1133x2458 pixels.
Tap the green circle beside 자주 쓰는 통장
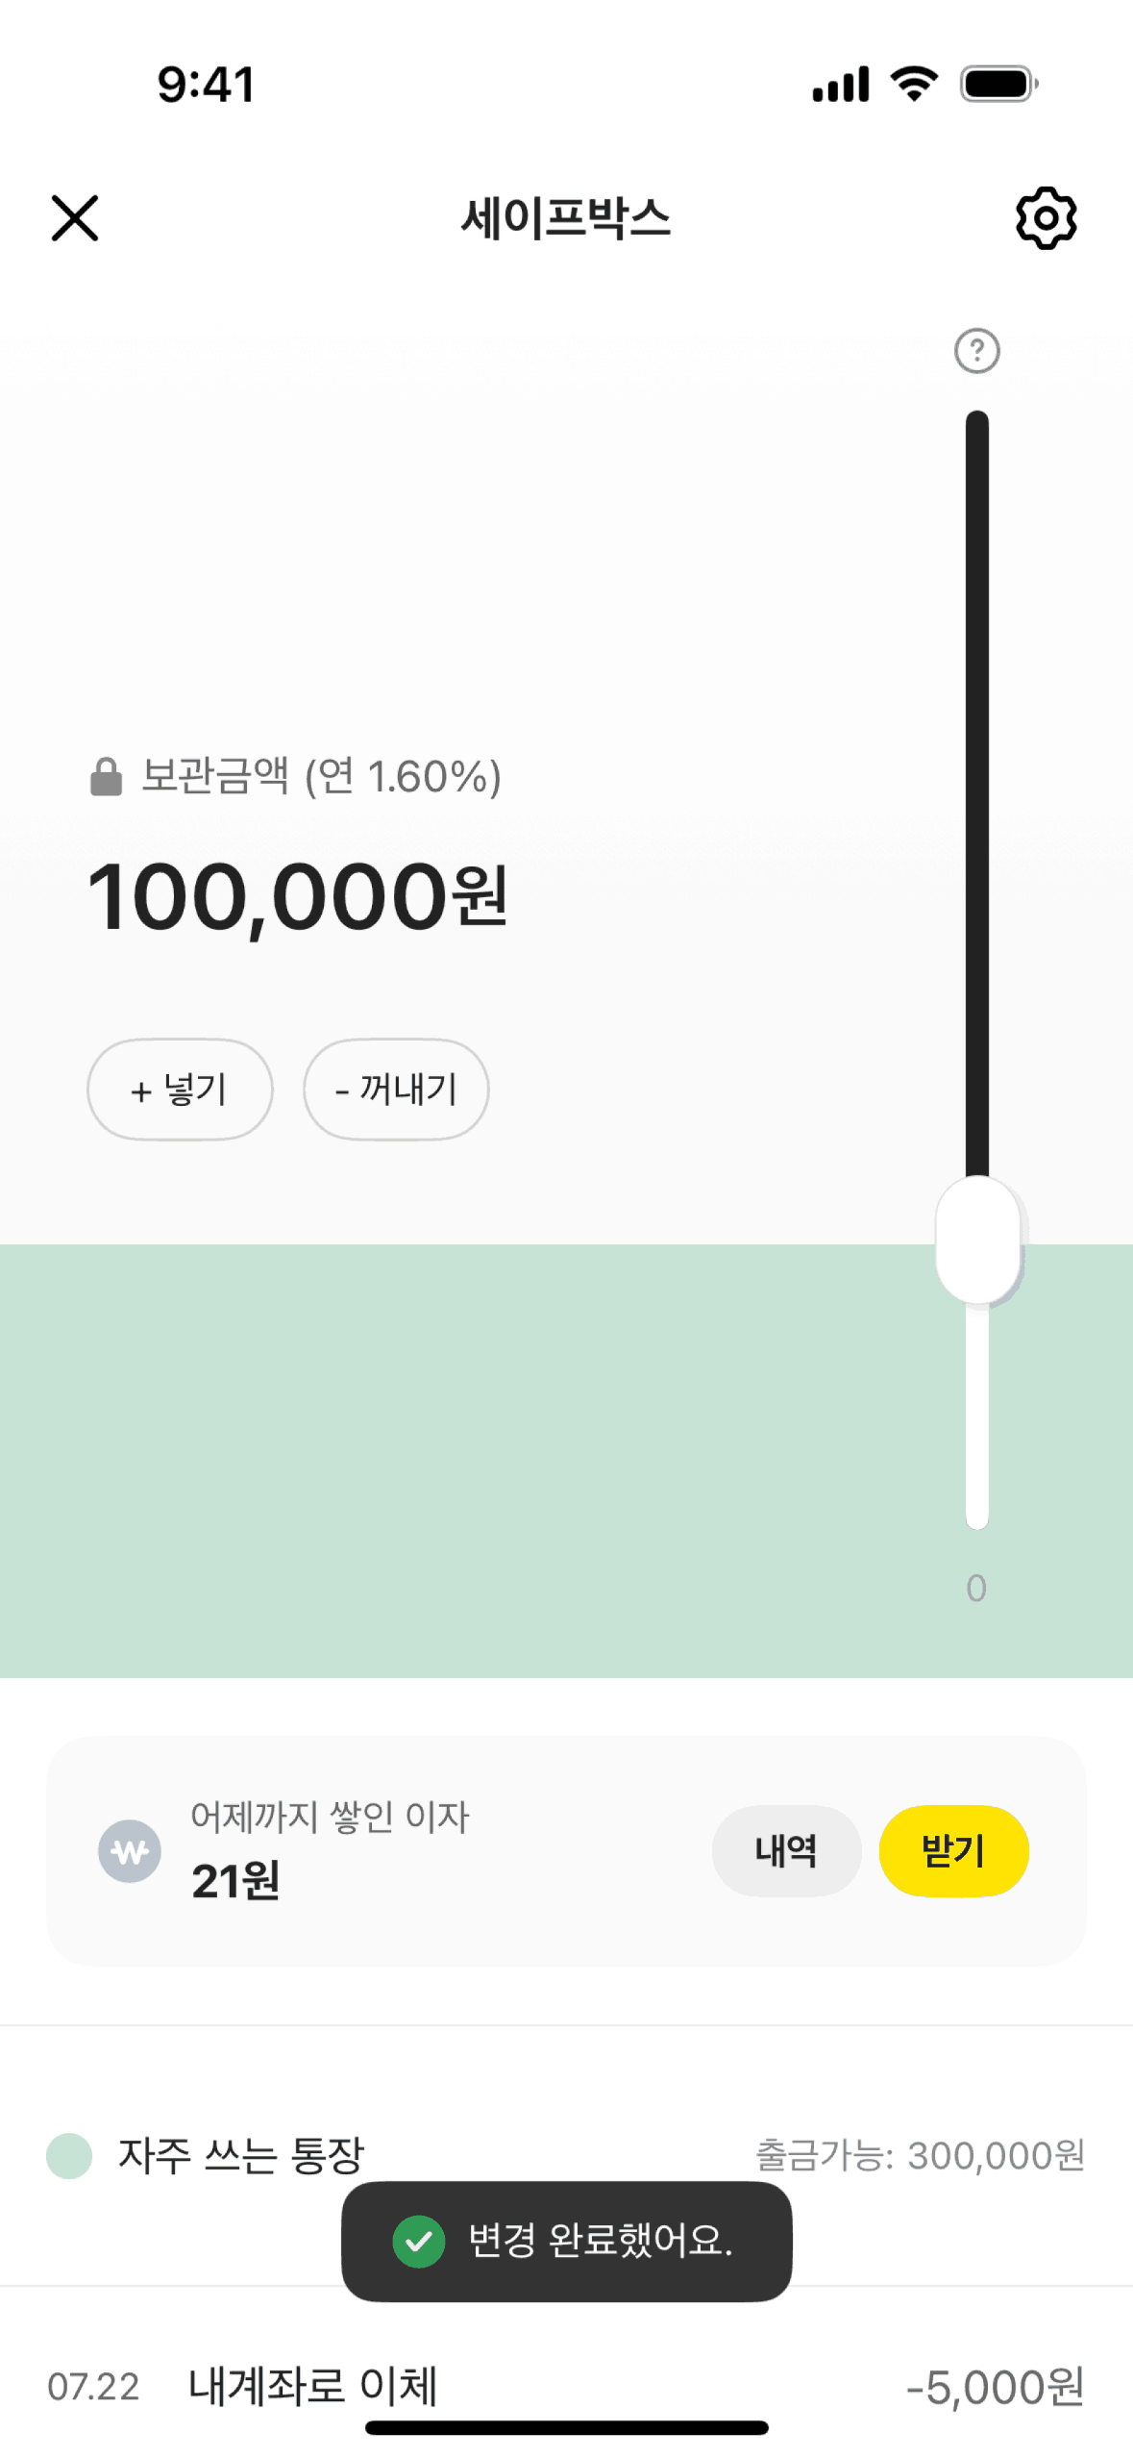click(x=69, y=2155)
